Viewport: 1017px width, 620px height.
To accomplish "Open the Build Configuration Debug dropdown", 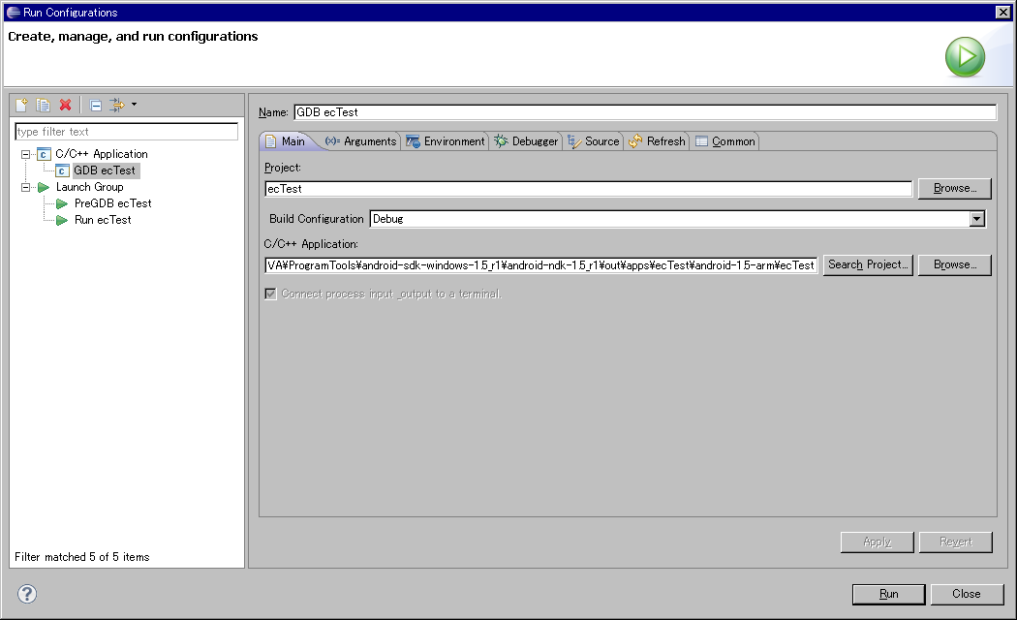I will point(976,219).
